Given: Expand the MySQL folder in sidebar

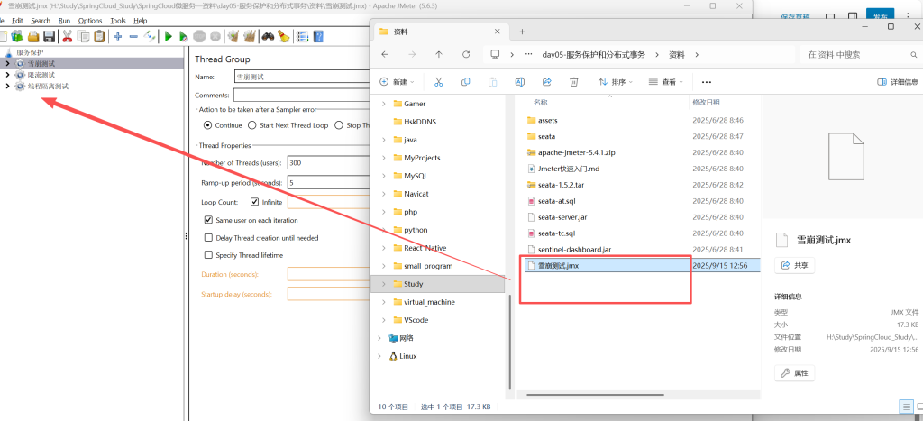Looking at the screenshot, I should (x=384, y=176).
